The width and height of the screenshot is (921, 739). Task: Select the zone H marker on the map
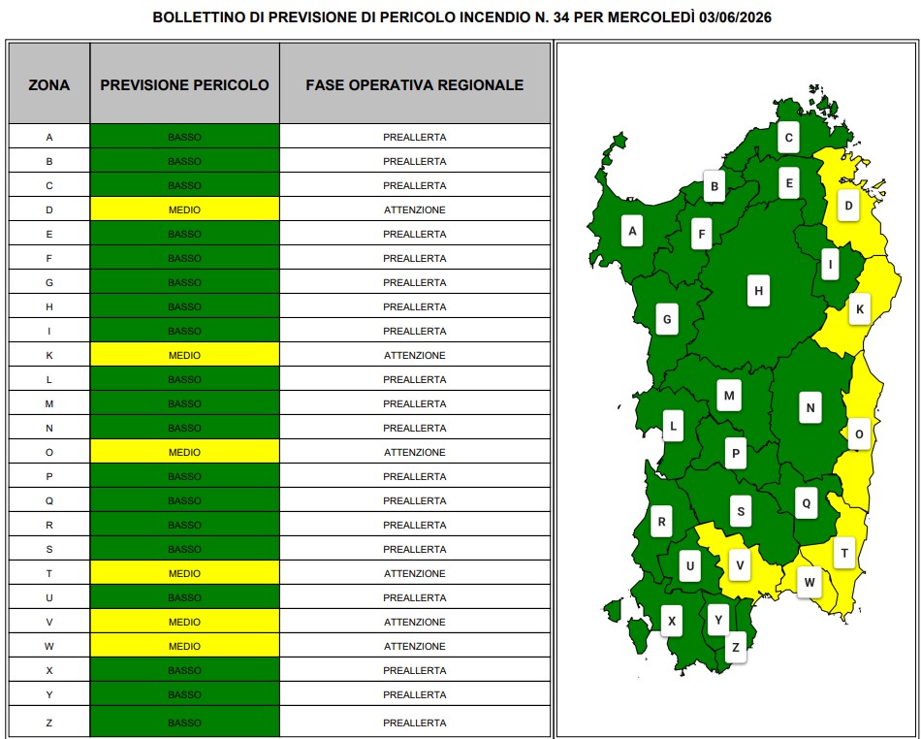coord(758,291)
